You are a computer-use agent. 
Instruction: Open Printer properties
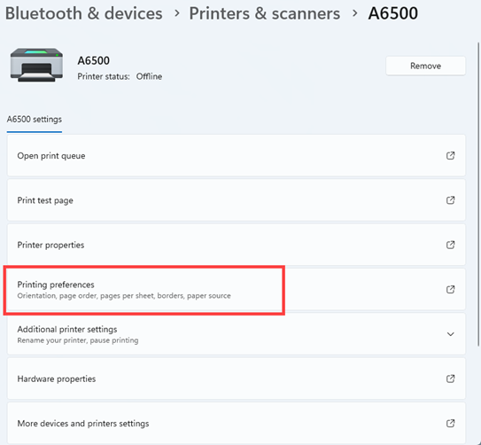coord(237,245)
